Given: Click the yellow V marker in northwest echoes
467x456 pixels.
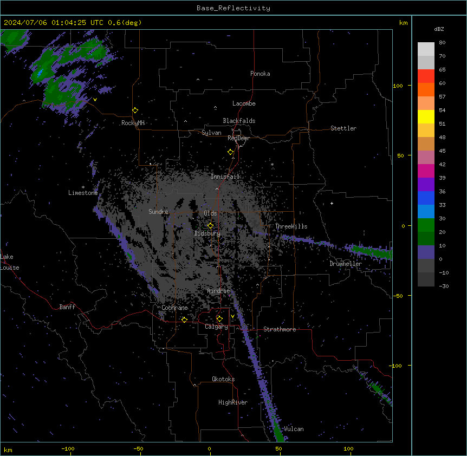Looking at the screenshot, I should 95,100.
